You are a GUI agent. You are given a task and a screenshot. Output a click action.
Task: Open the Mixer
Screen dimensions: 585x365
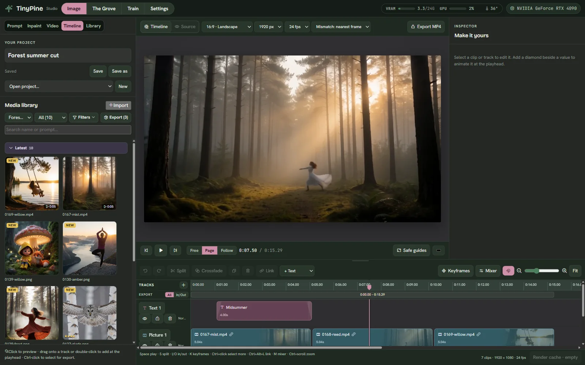coord(488,271)
